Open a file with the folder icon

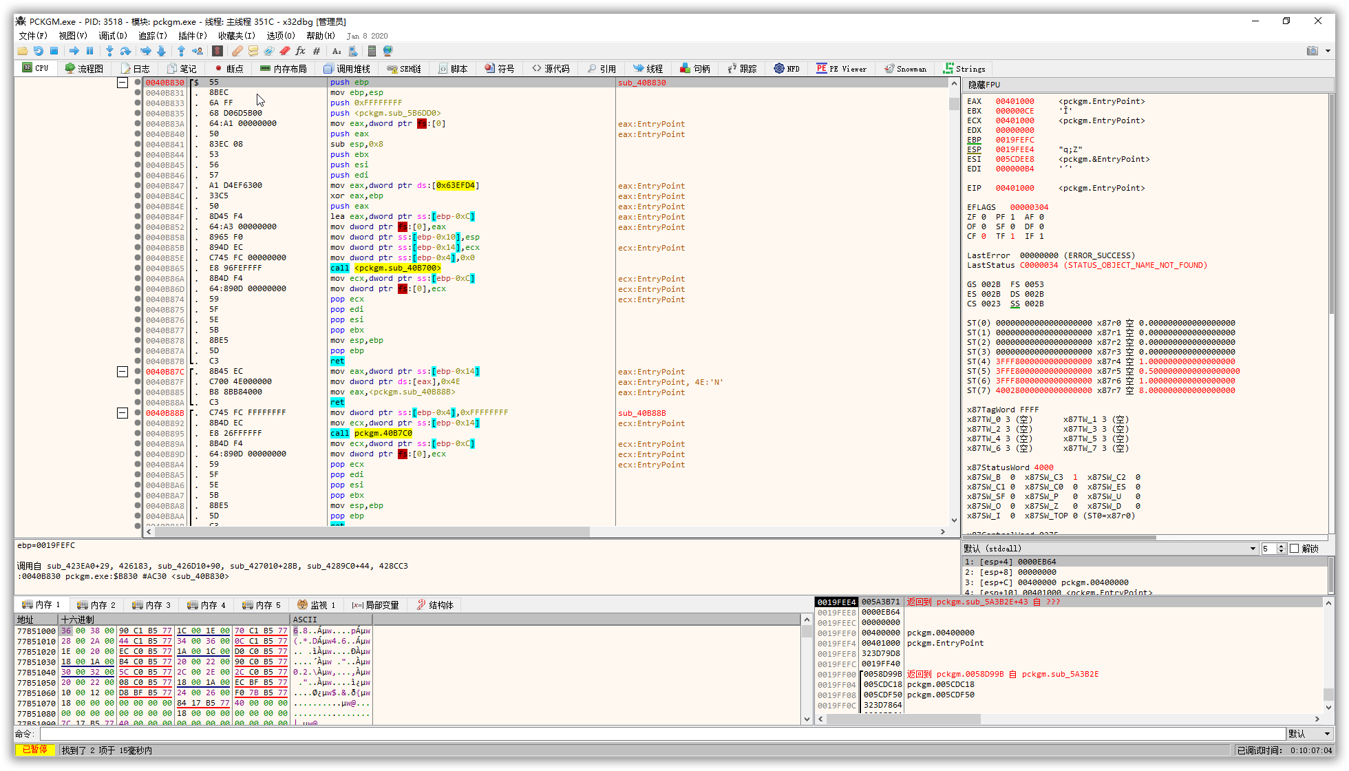click(x=23, y=51)
